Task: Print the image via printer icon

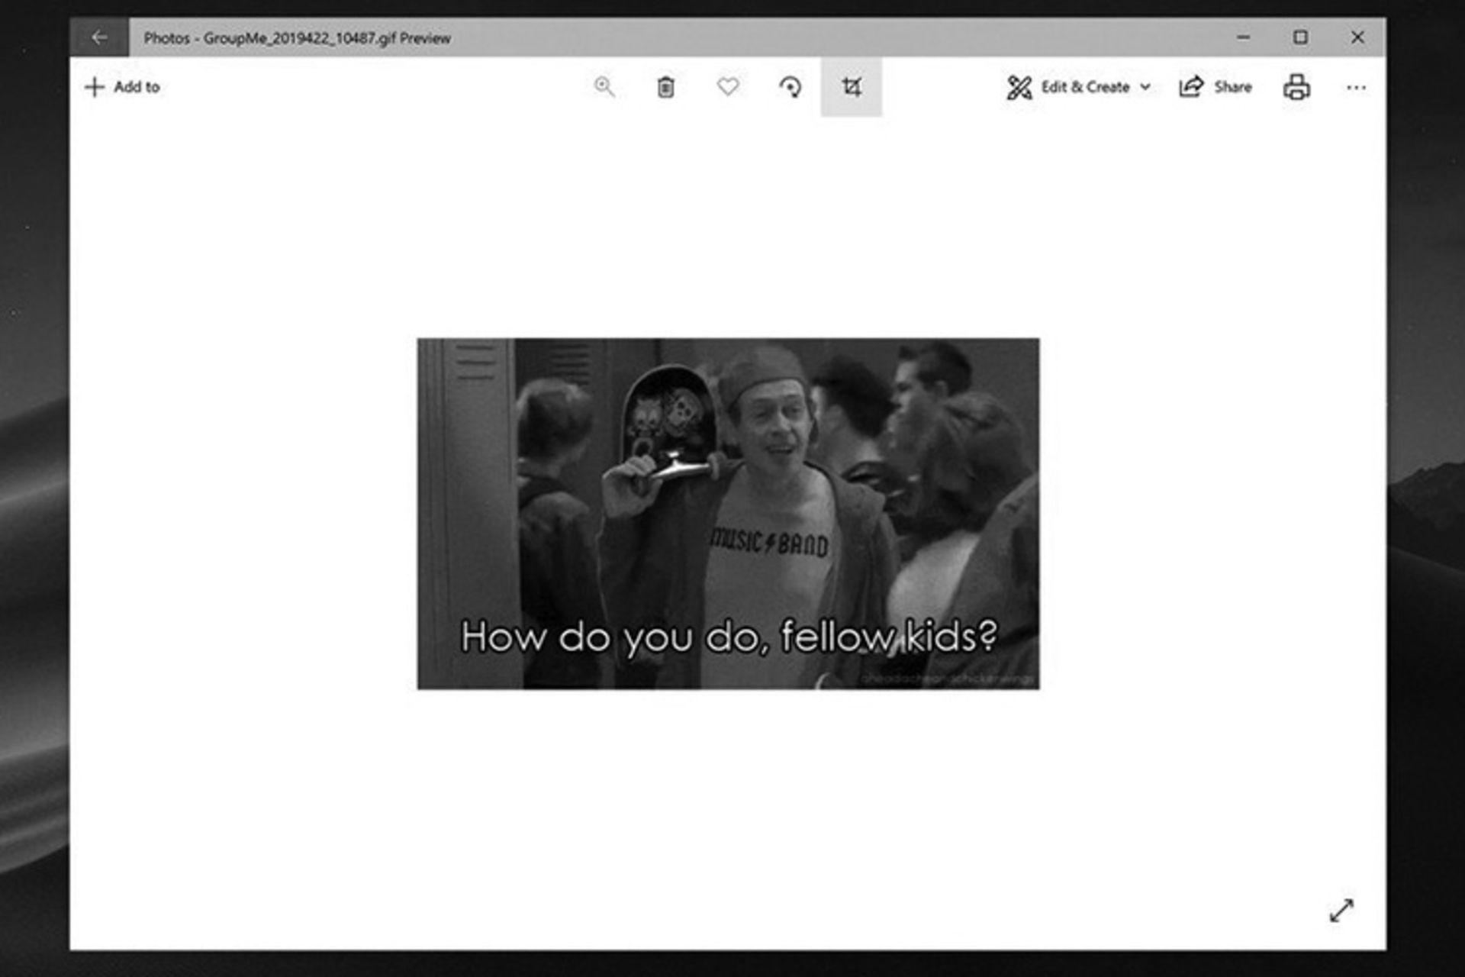Action: click(x=1296, y=87)
